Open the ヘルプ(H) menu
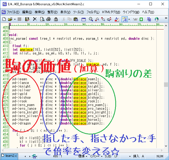This screenshot has width=169, height=160. click(148, 12)
